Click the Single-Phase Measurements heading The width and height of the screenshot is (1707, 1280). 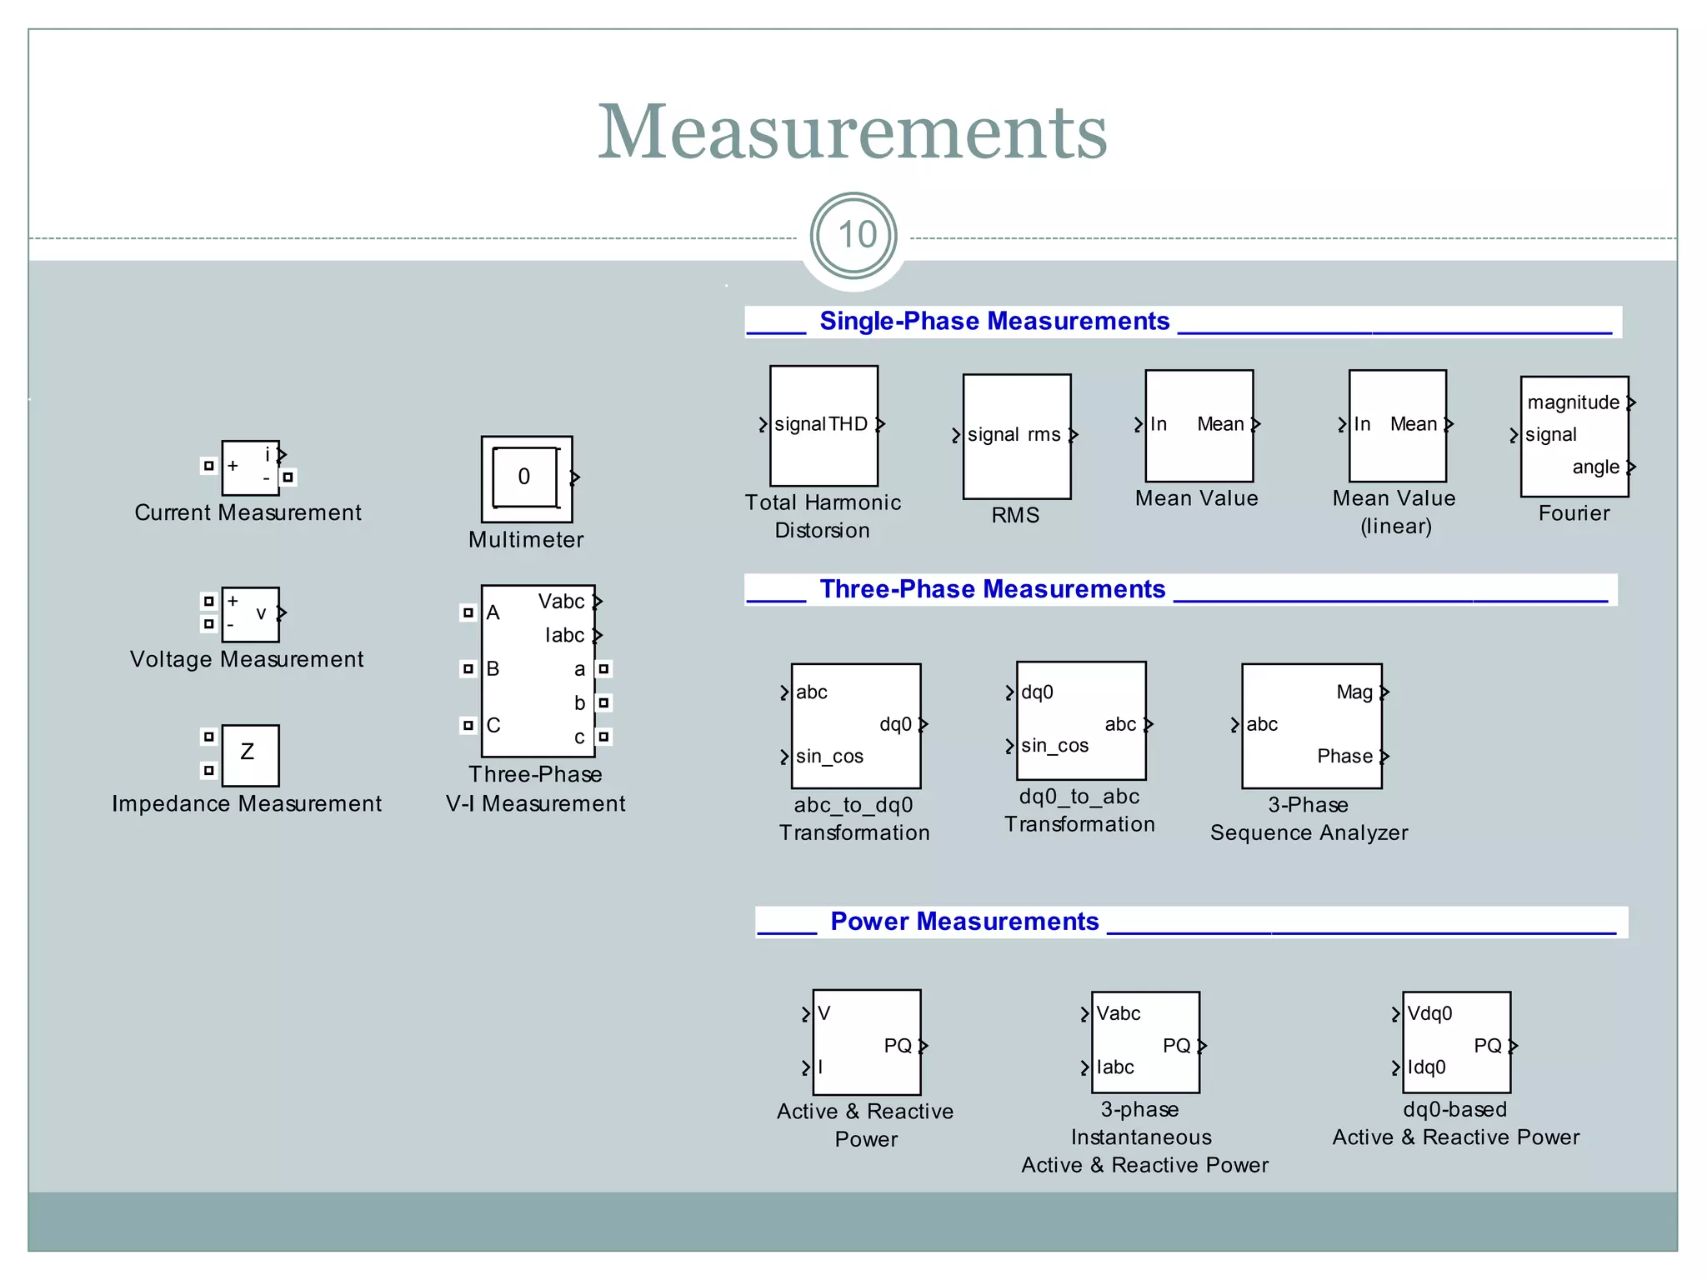pyautogui.click(x=994, y=322)
